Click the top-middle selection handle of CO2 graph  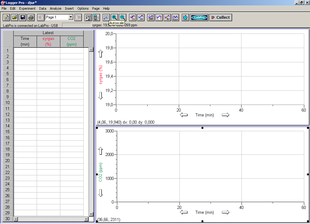click(202, 128)
